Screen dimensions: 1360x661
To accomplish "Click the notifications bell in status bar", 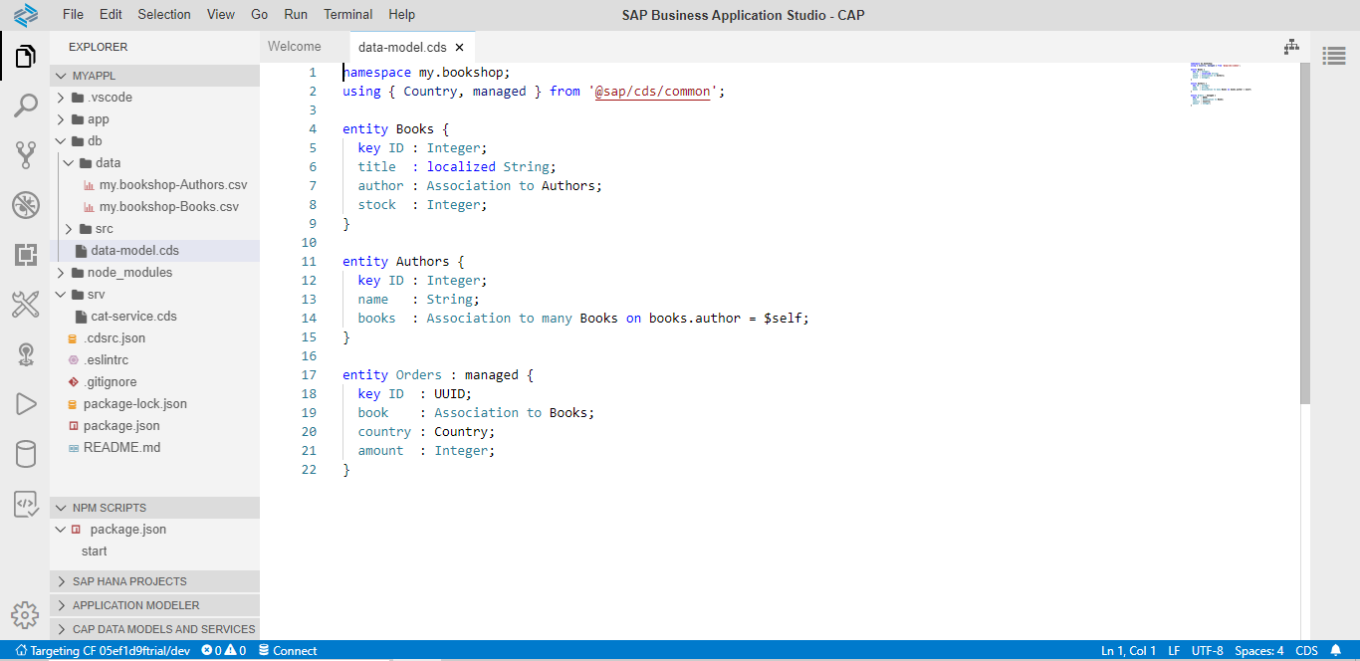I will [1335, 651].
